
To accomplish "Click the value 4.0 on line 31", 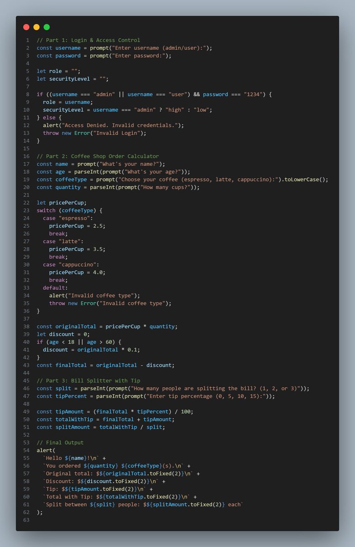I will 97,273.
